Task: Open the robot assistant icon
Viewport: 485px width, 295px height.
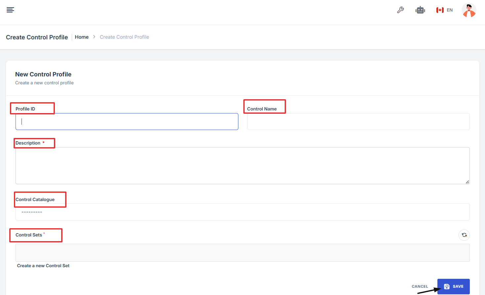Action: coord(420,10)
